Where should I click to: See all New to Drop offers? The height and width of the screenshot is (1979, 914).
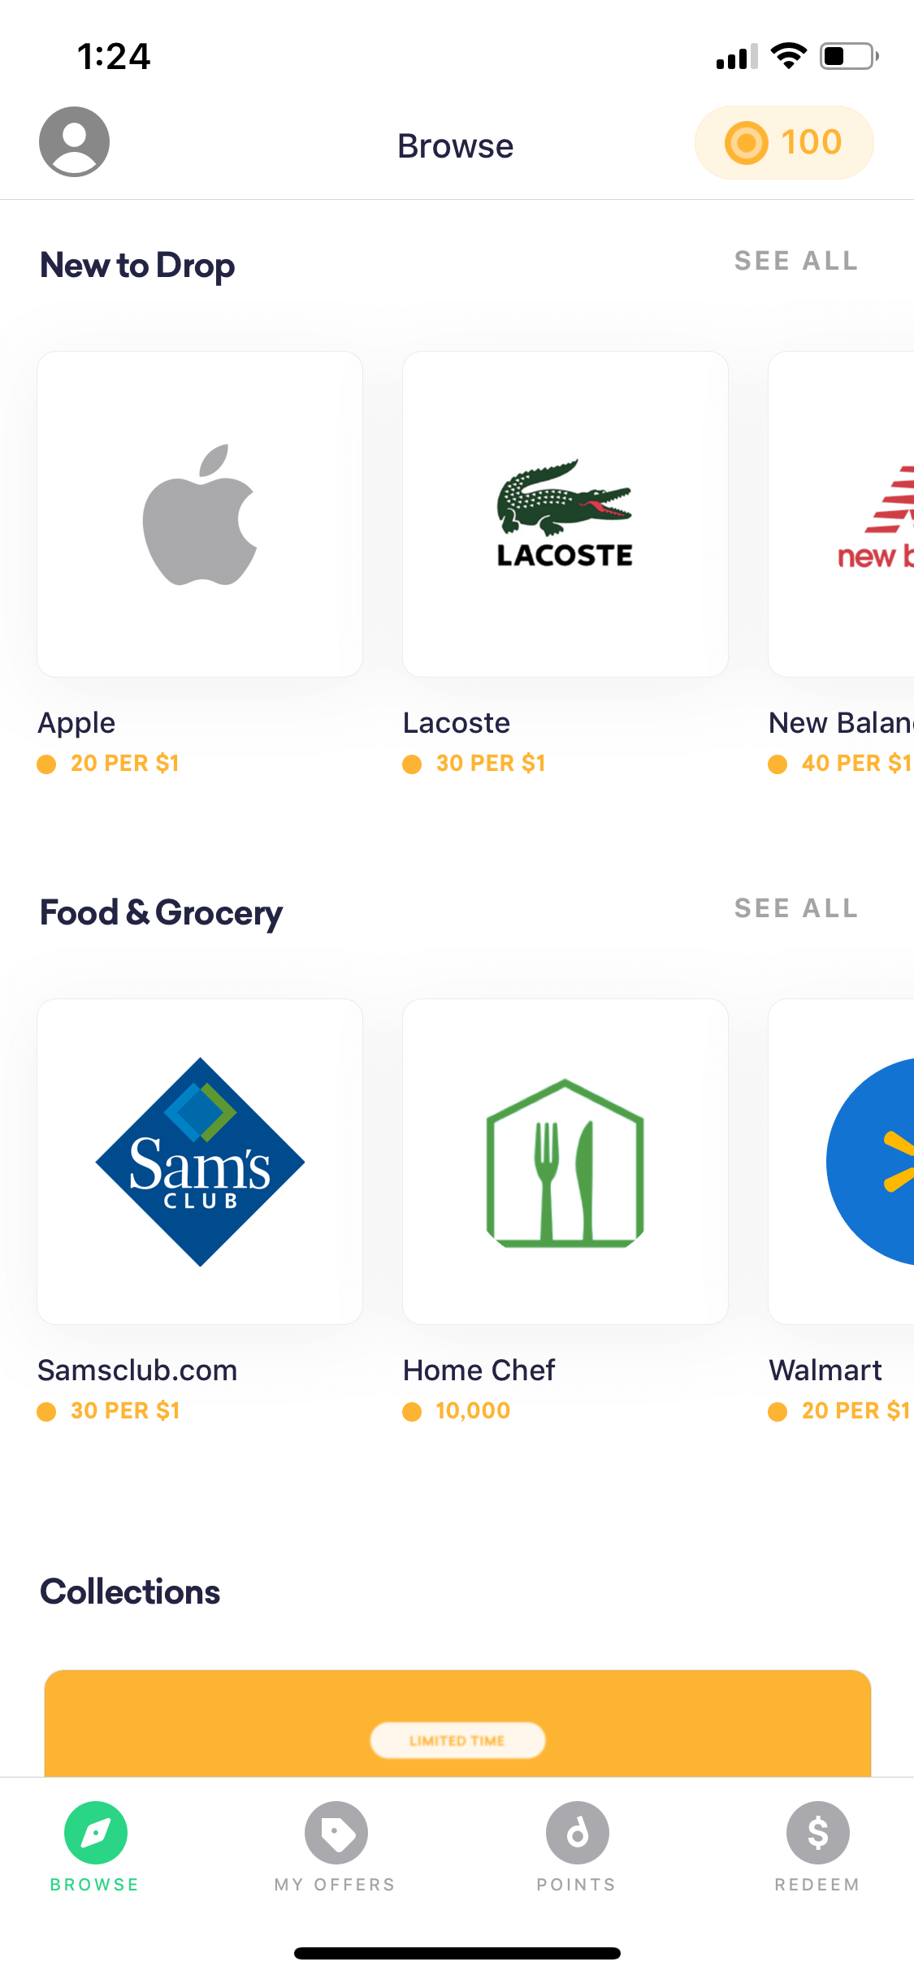[x=796, y=261]
